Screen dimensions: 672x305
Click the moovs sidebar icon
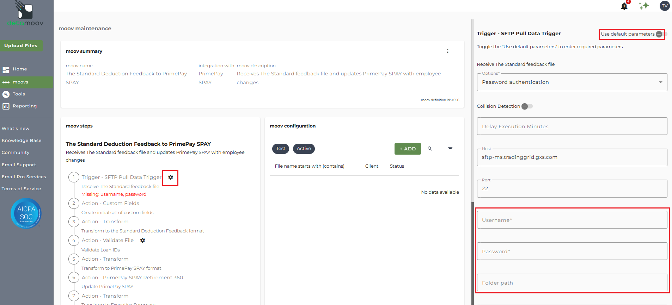6,82
